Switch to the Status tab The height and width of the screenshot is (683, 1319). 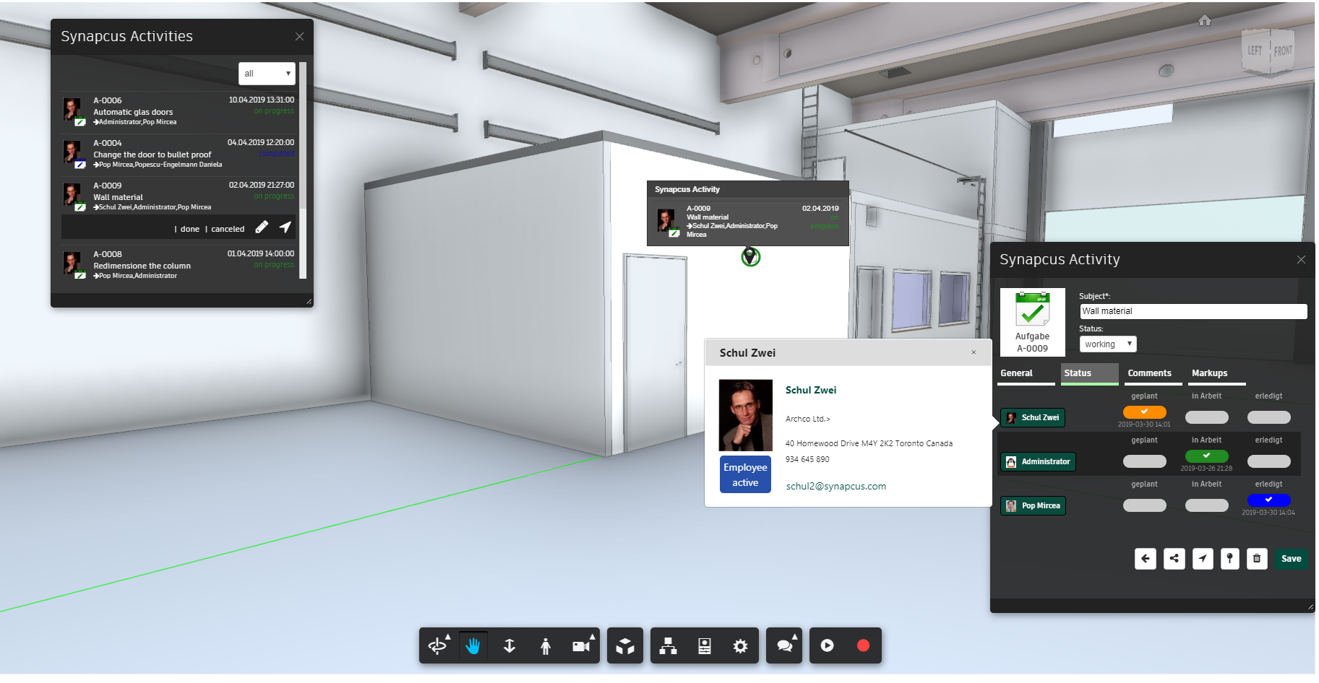[x=1090, y=373]
